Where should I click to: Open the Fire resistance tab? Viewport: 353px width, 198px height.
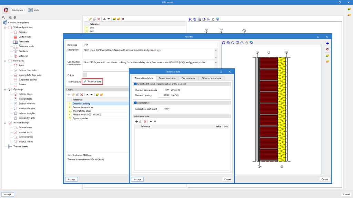188,78
